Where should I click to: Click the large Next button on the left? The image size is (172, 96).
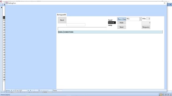(x=62, y=20)
